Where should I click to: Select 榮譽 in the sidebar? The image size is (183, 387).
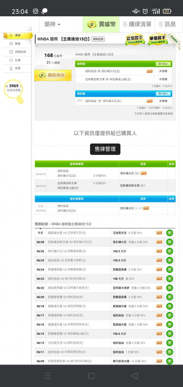[17, 68]
